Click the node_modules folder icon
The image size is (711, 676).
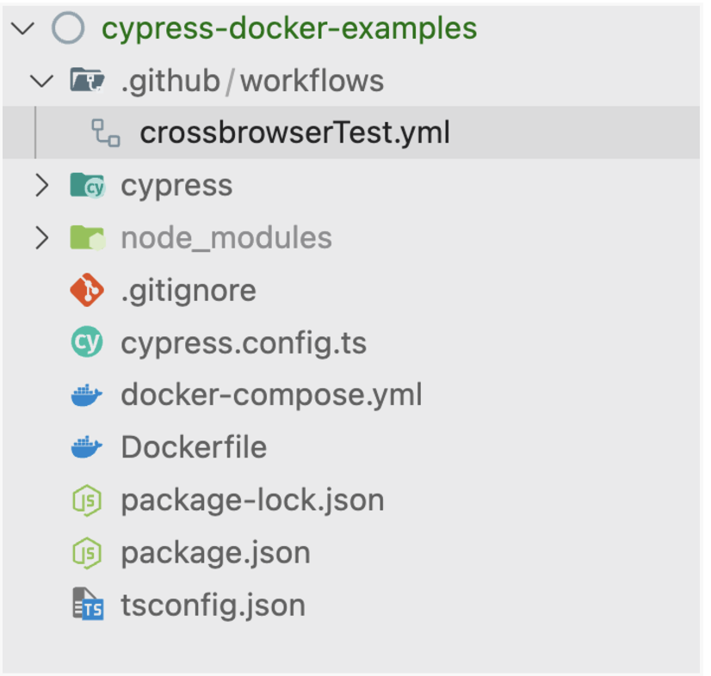[x=86, y=237]
